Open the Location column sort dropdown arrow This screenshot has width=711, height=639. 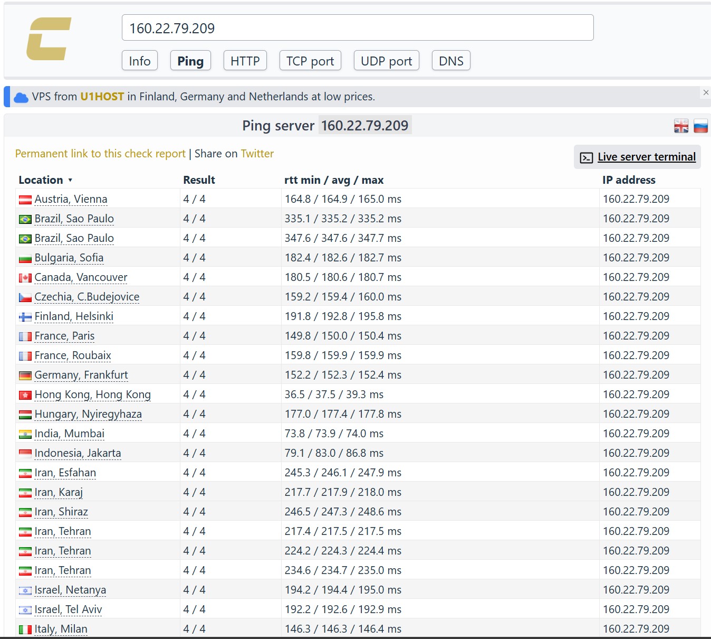pyautogui.click(x=70, y=180)
